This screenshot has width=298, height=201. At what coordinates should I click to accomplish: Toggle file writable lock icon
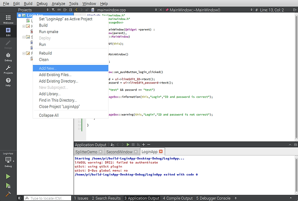tap(87, 10)
